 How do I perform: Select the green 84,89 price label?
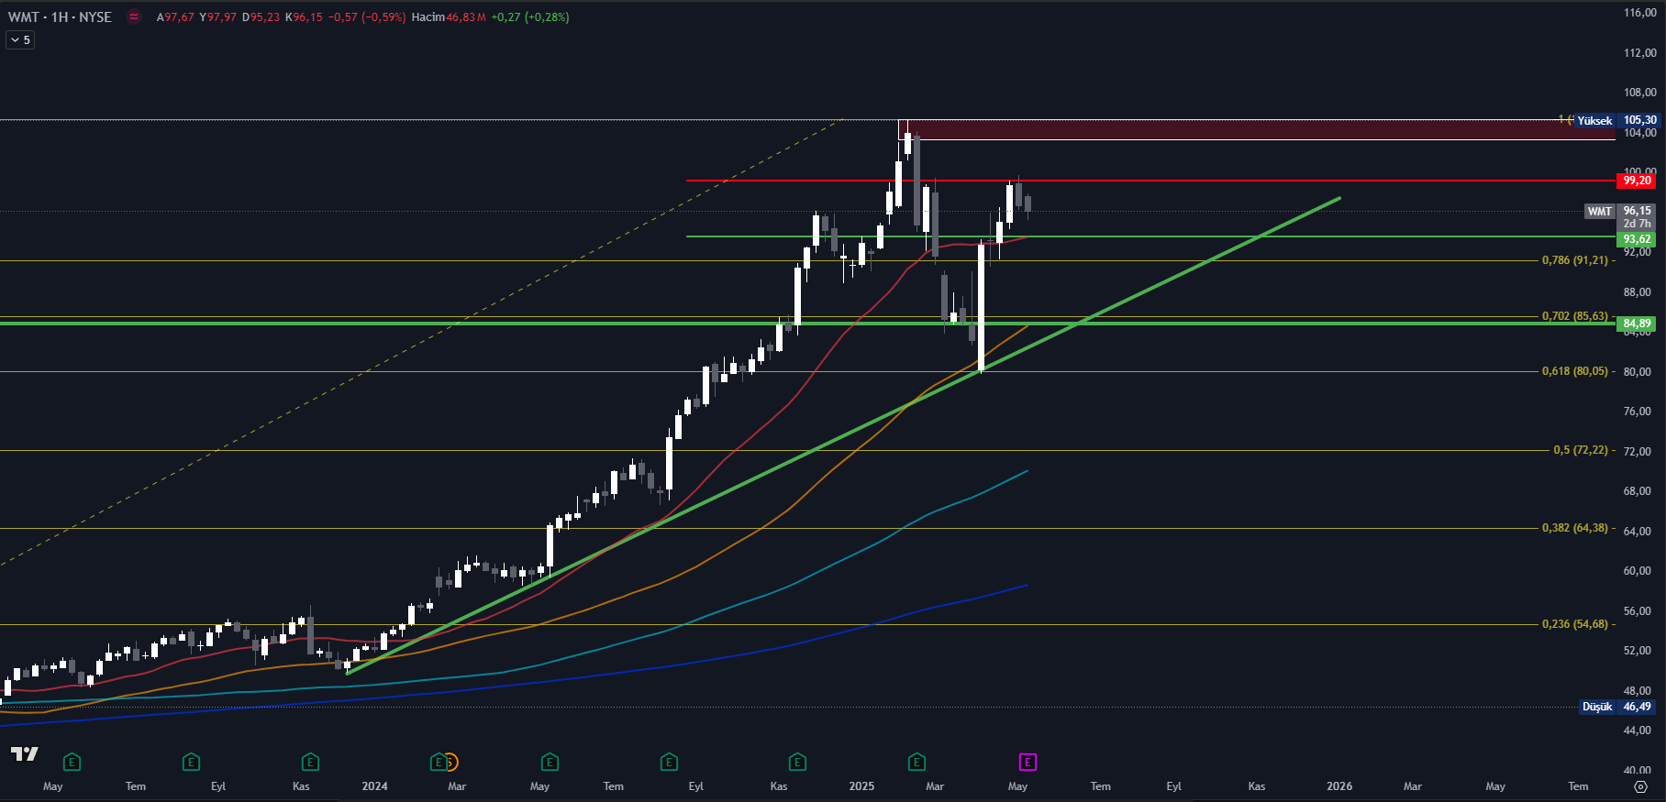1637,324
